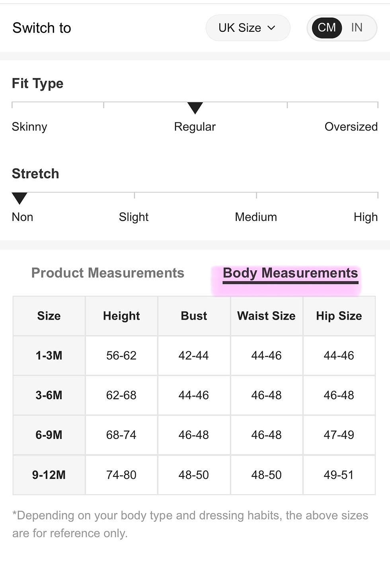
Task: Open the Product Measurements tab
Action: tap(107, 273)
